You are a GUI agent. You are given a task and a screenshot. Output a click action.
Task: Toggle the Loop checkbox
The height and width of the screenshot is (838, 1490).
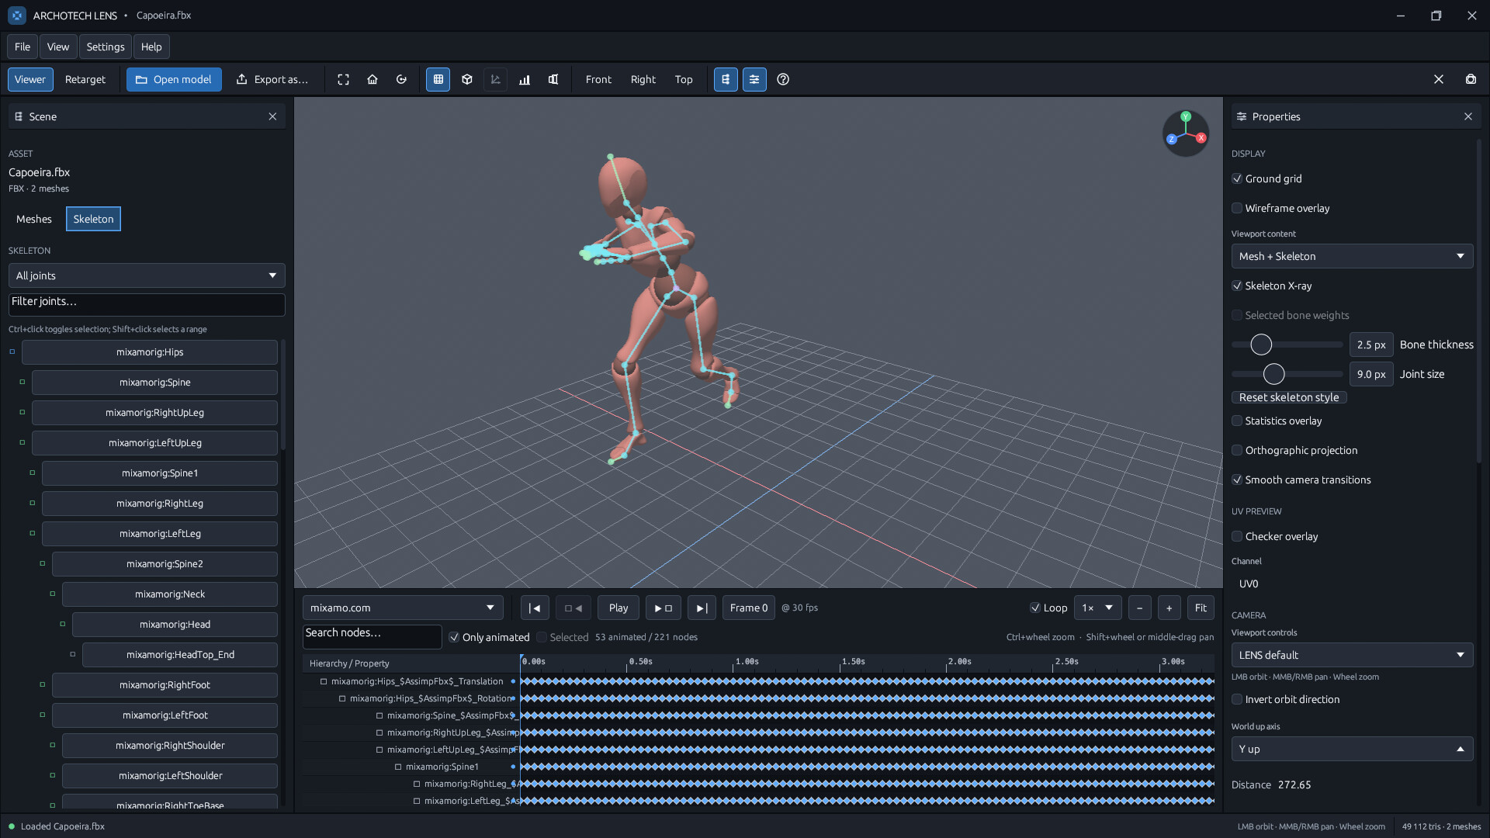coord(1034,608)
